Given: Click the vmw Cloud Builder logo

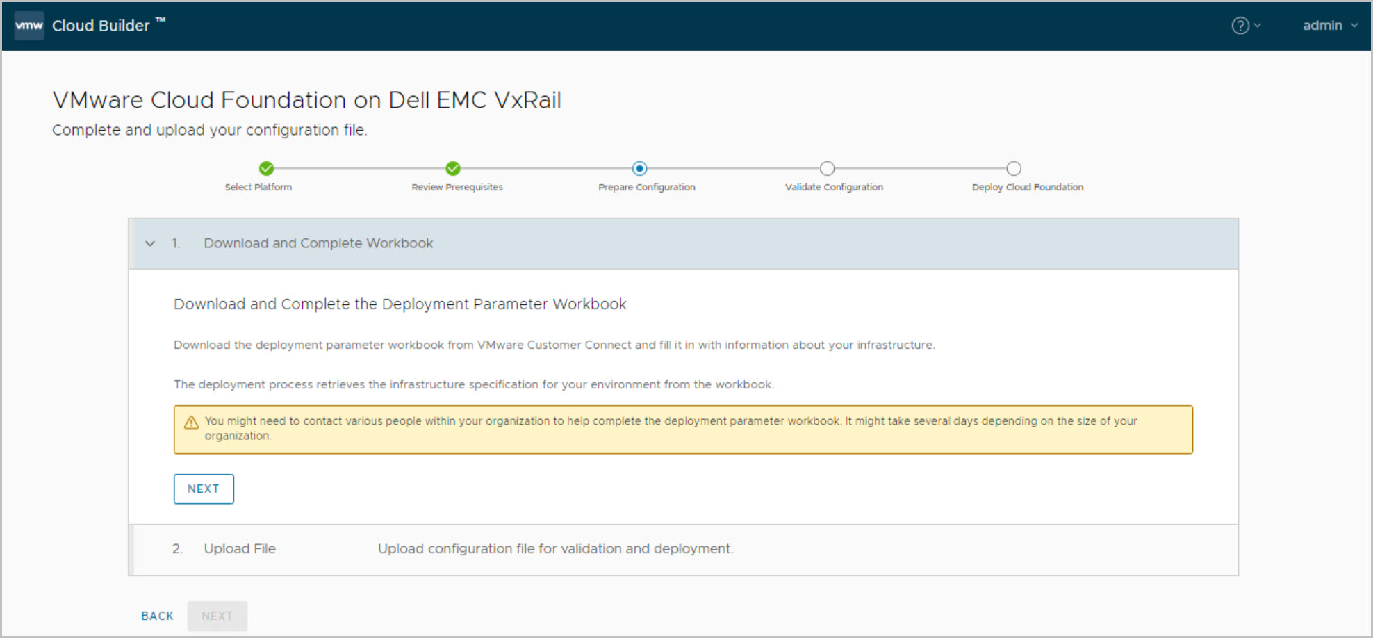Looking at the screenshot, I should coord(29,26).
